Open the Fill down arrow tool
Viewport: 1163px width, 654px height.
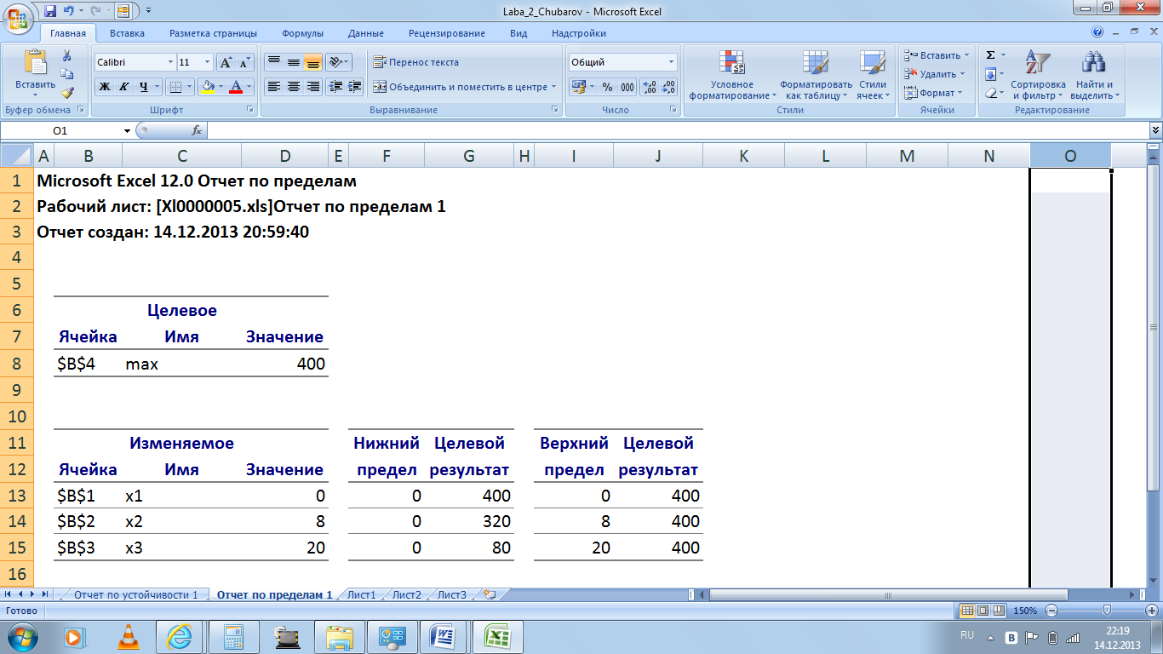point(990,74)
